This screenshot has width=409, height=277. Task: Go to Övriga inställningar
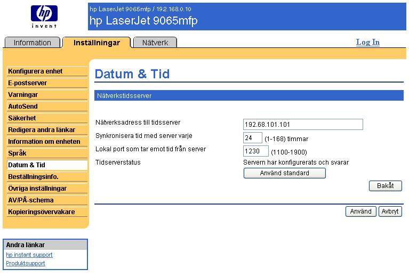(47, 189)
